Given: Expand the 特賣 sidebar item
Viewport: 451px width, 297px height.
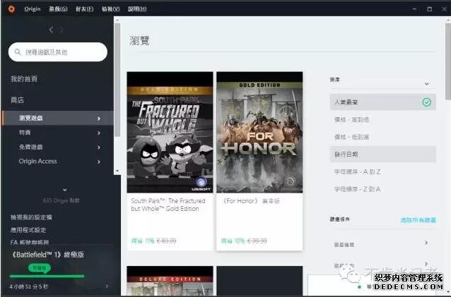Looking at the screenshot, I should click(99, 133).
